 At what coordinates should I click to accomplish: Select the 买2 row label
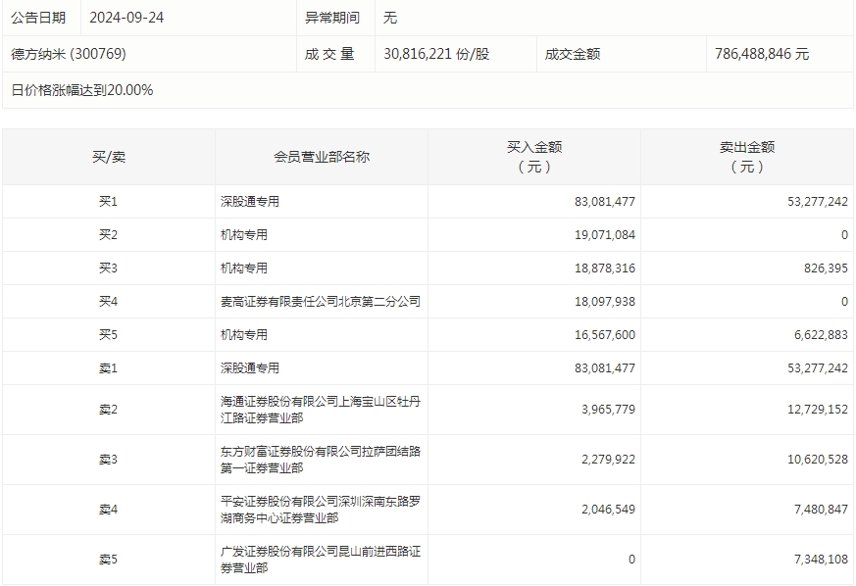pyautogui.click(x=108, y=234)
